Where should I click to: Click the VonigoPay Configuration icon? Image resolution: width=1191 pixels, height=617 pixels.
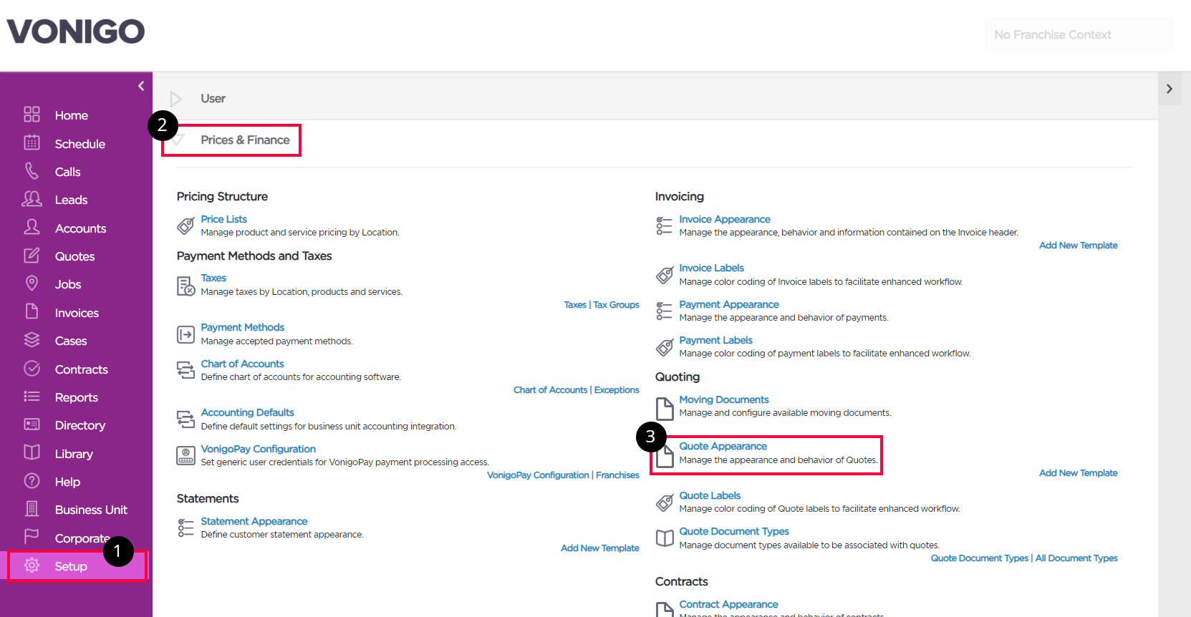[185, 455]
